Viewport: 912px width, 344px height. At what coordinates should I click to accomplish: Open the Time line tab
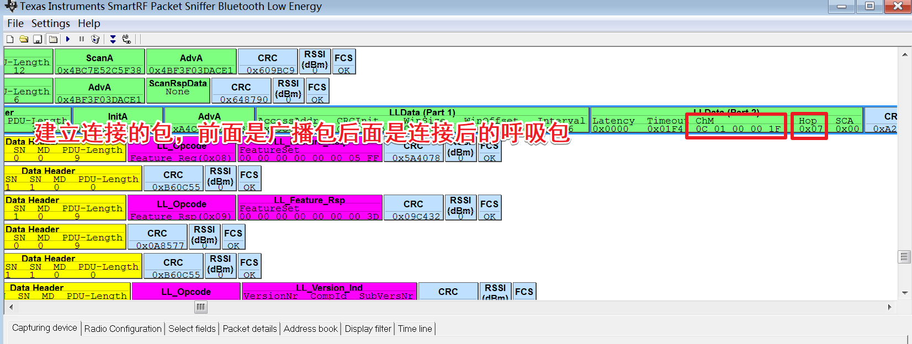click(415, 329)
